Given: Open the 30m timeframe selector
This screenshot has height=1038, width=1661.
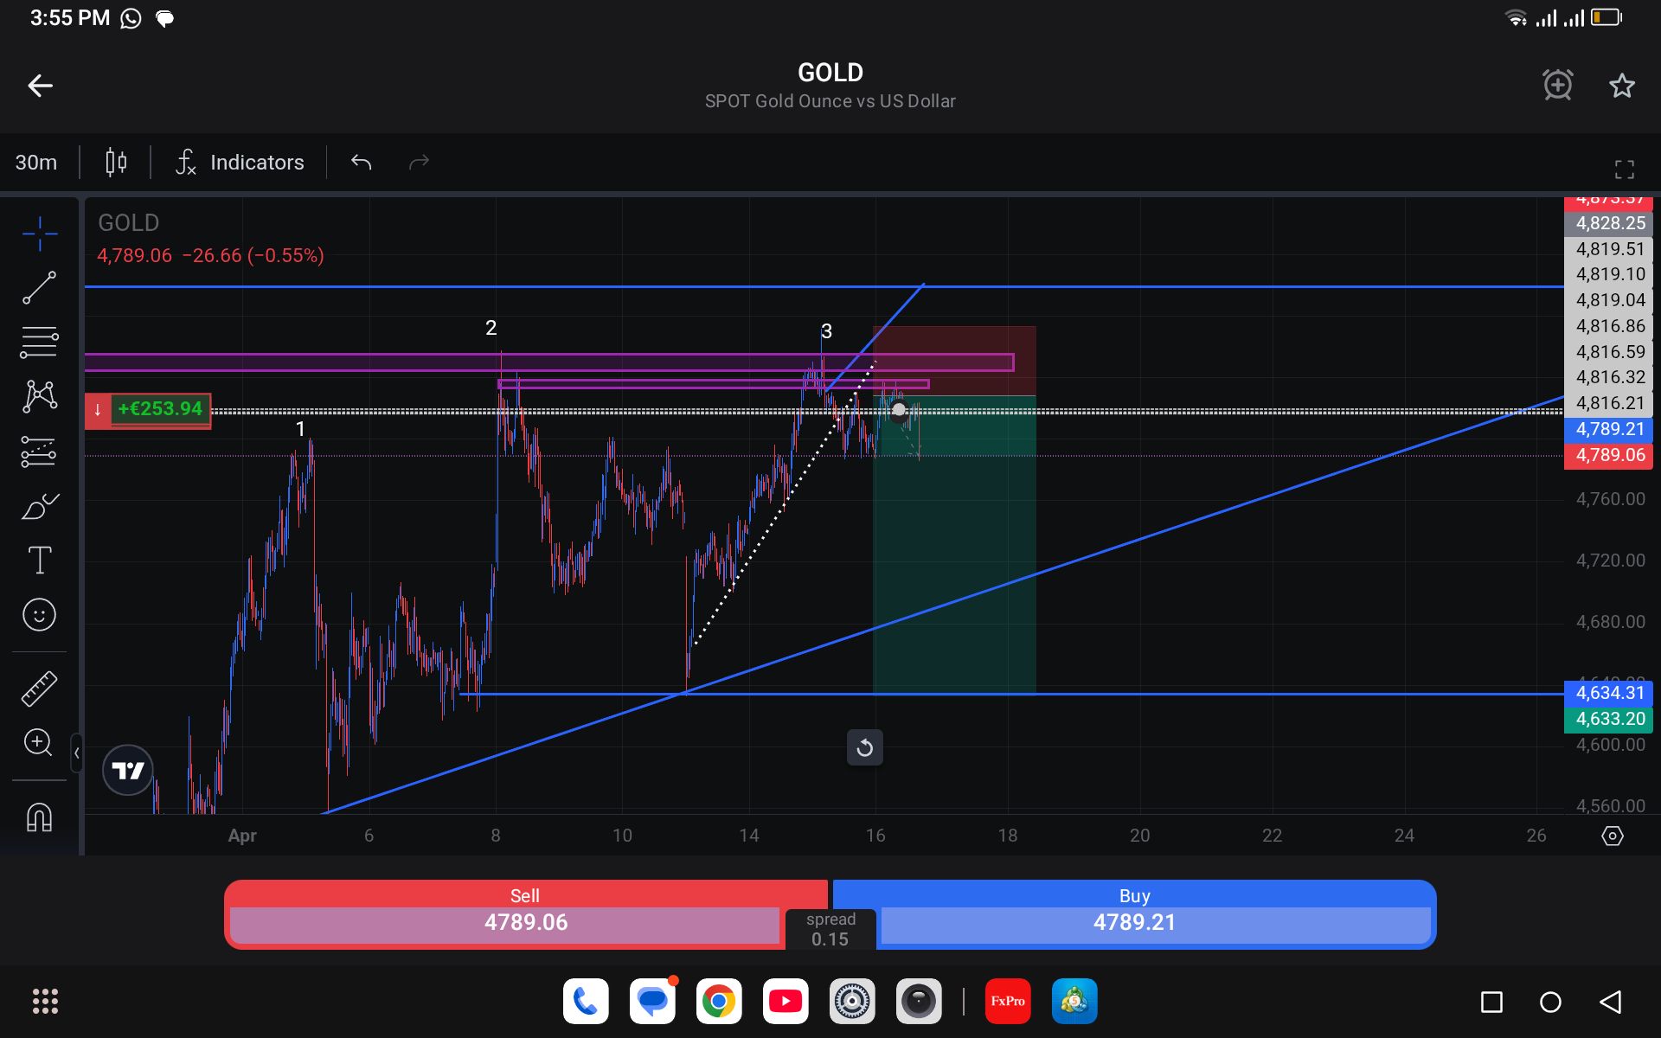Looking at the screenshot, I should coord(36,163).
